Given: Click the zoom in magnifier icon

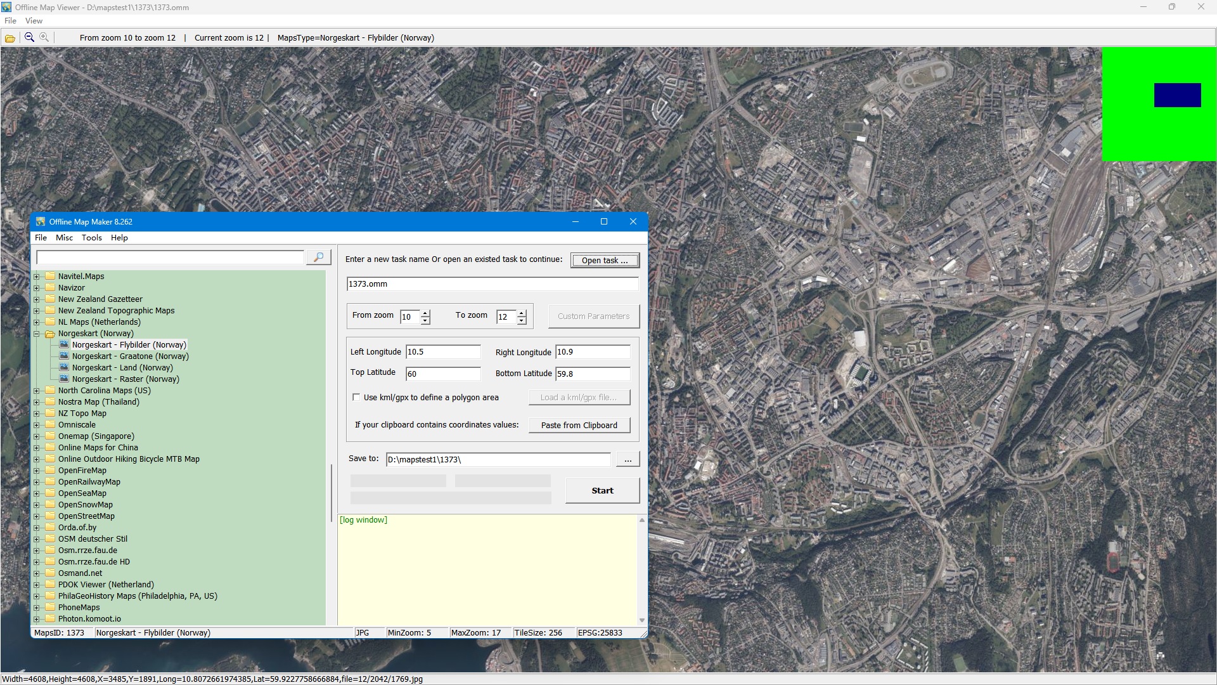Looking at the screenshot, I should pyautogui.click(x=44, y=37).
